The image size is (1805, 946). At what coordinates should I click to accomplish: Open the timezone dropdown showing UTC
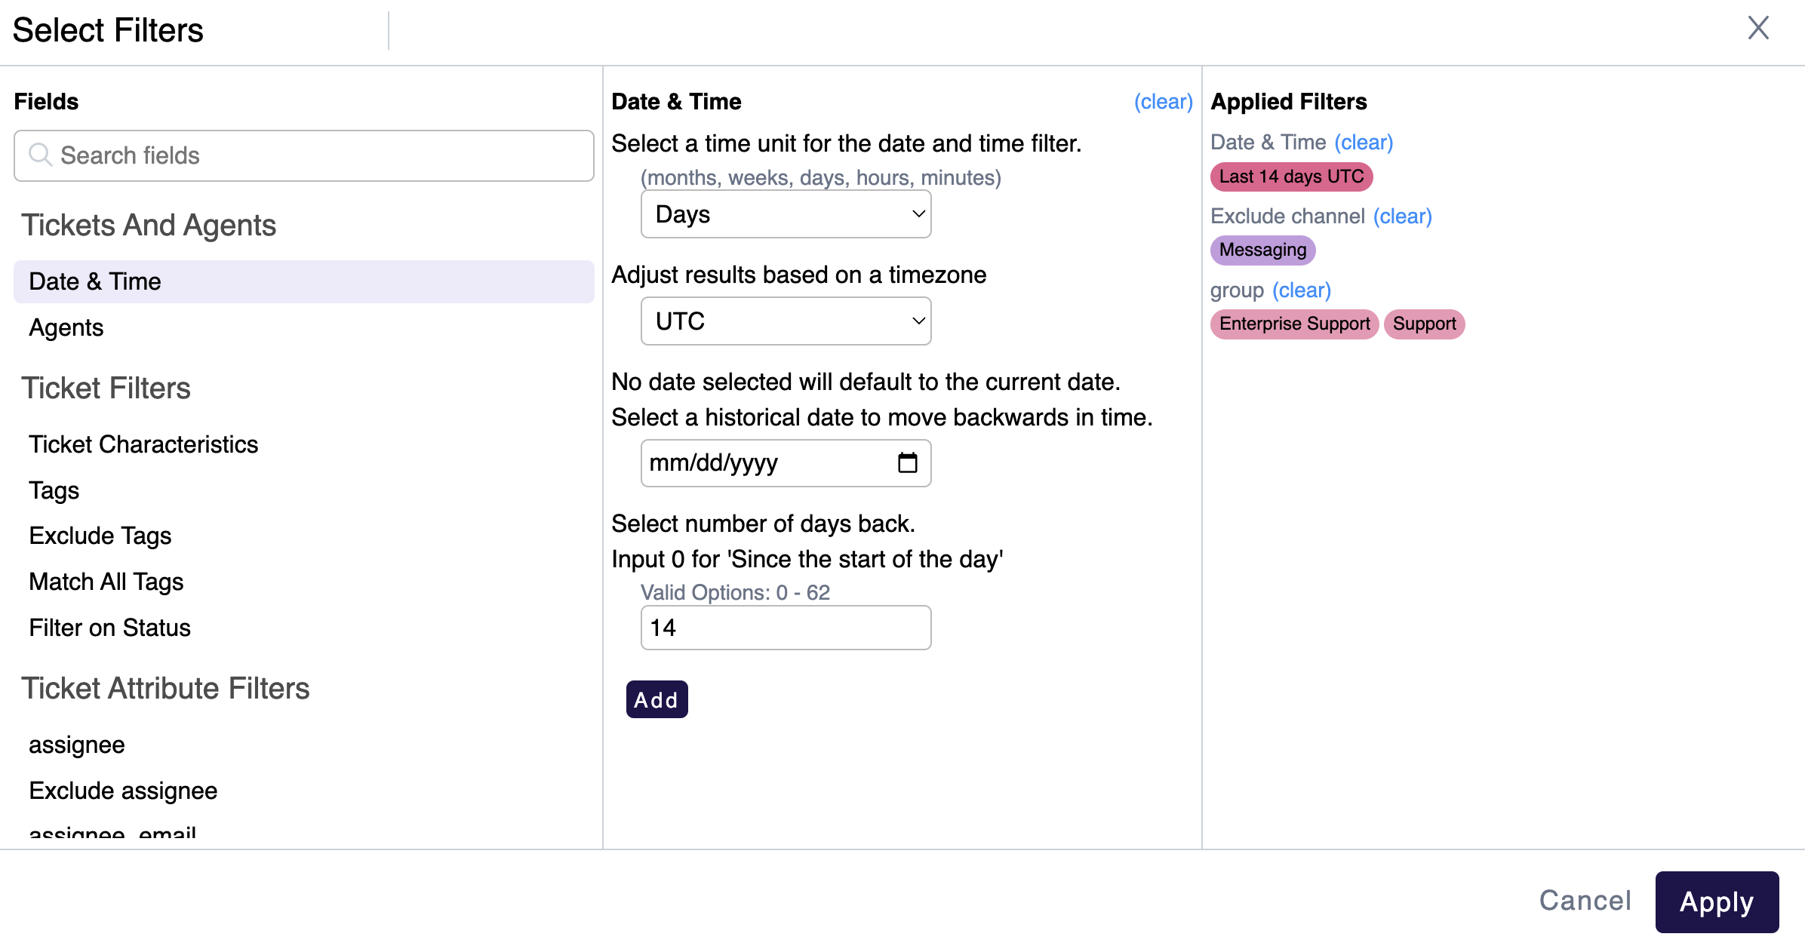pos(786,321)
